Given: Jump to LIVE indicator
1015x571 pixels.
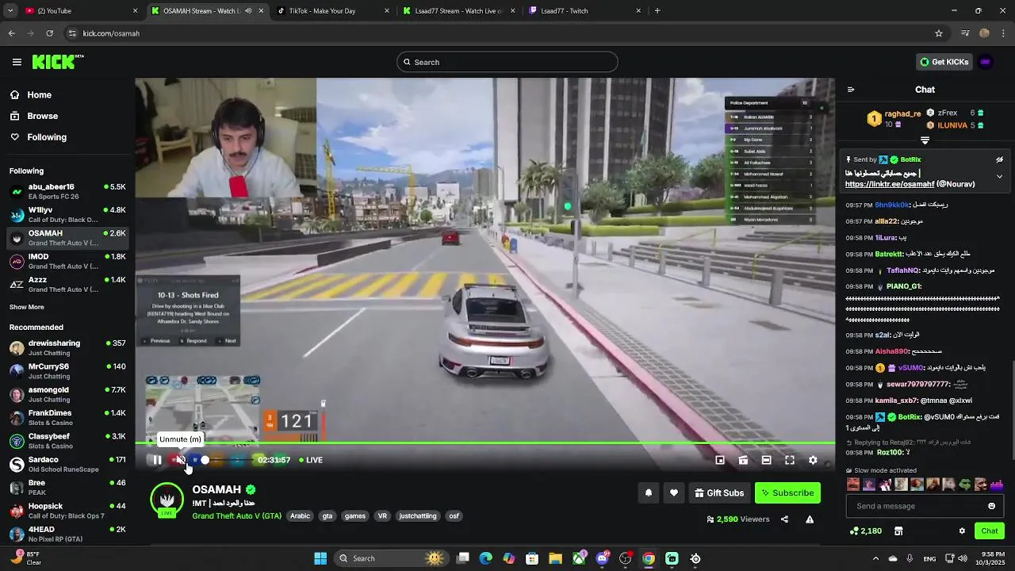Looking at the screenshot, I should pos(311,460).
